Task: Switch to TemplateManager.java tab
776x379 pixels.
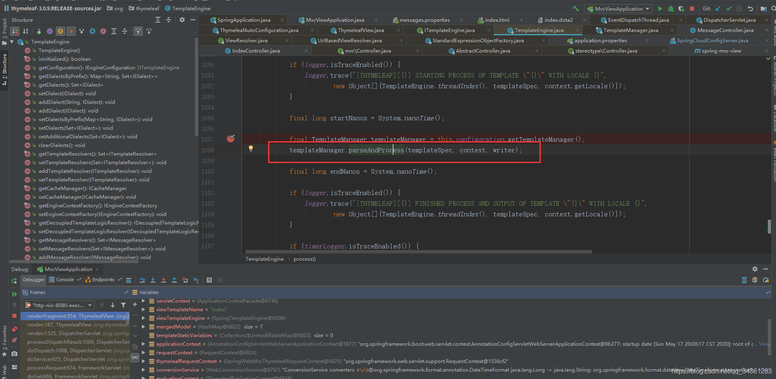Action: tap(630, 30)
